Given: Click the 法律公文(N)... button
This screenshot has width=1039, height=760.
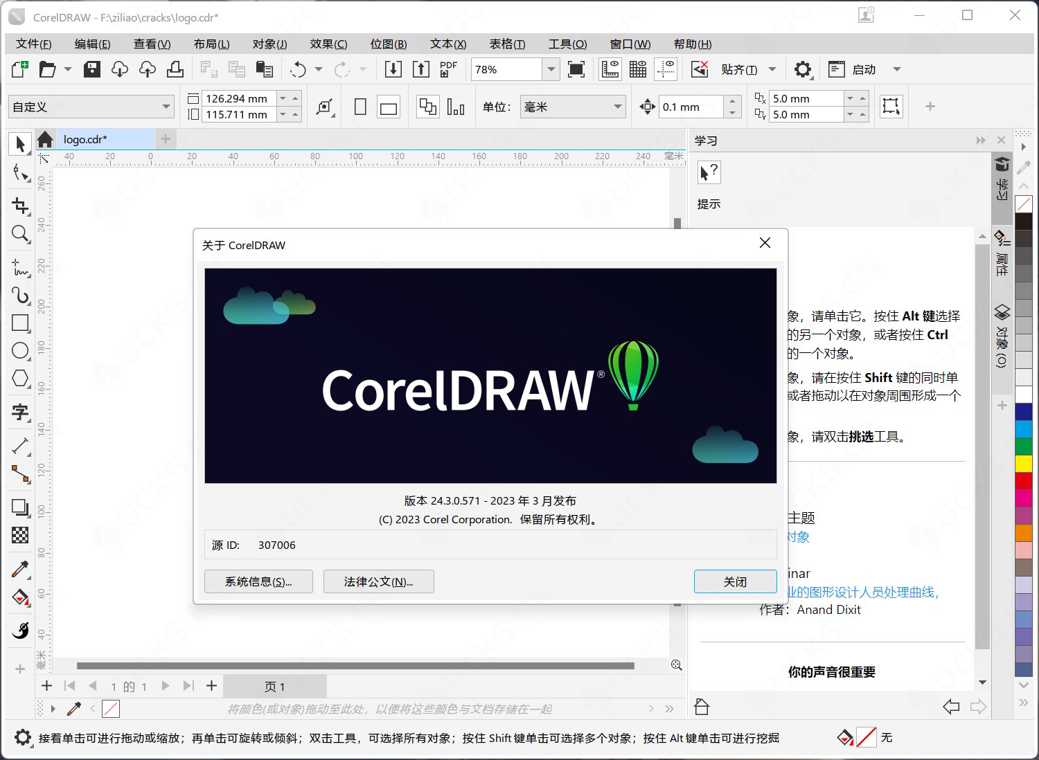Looking at the screenshot, I should (378, 581).
